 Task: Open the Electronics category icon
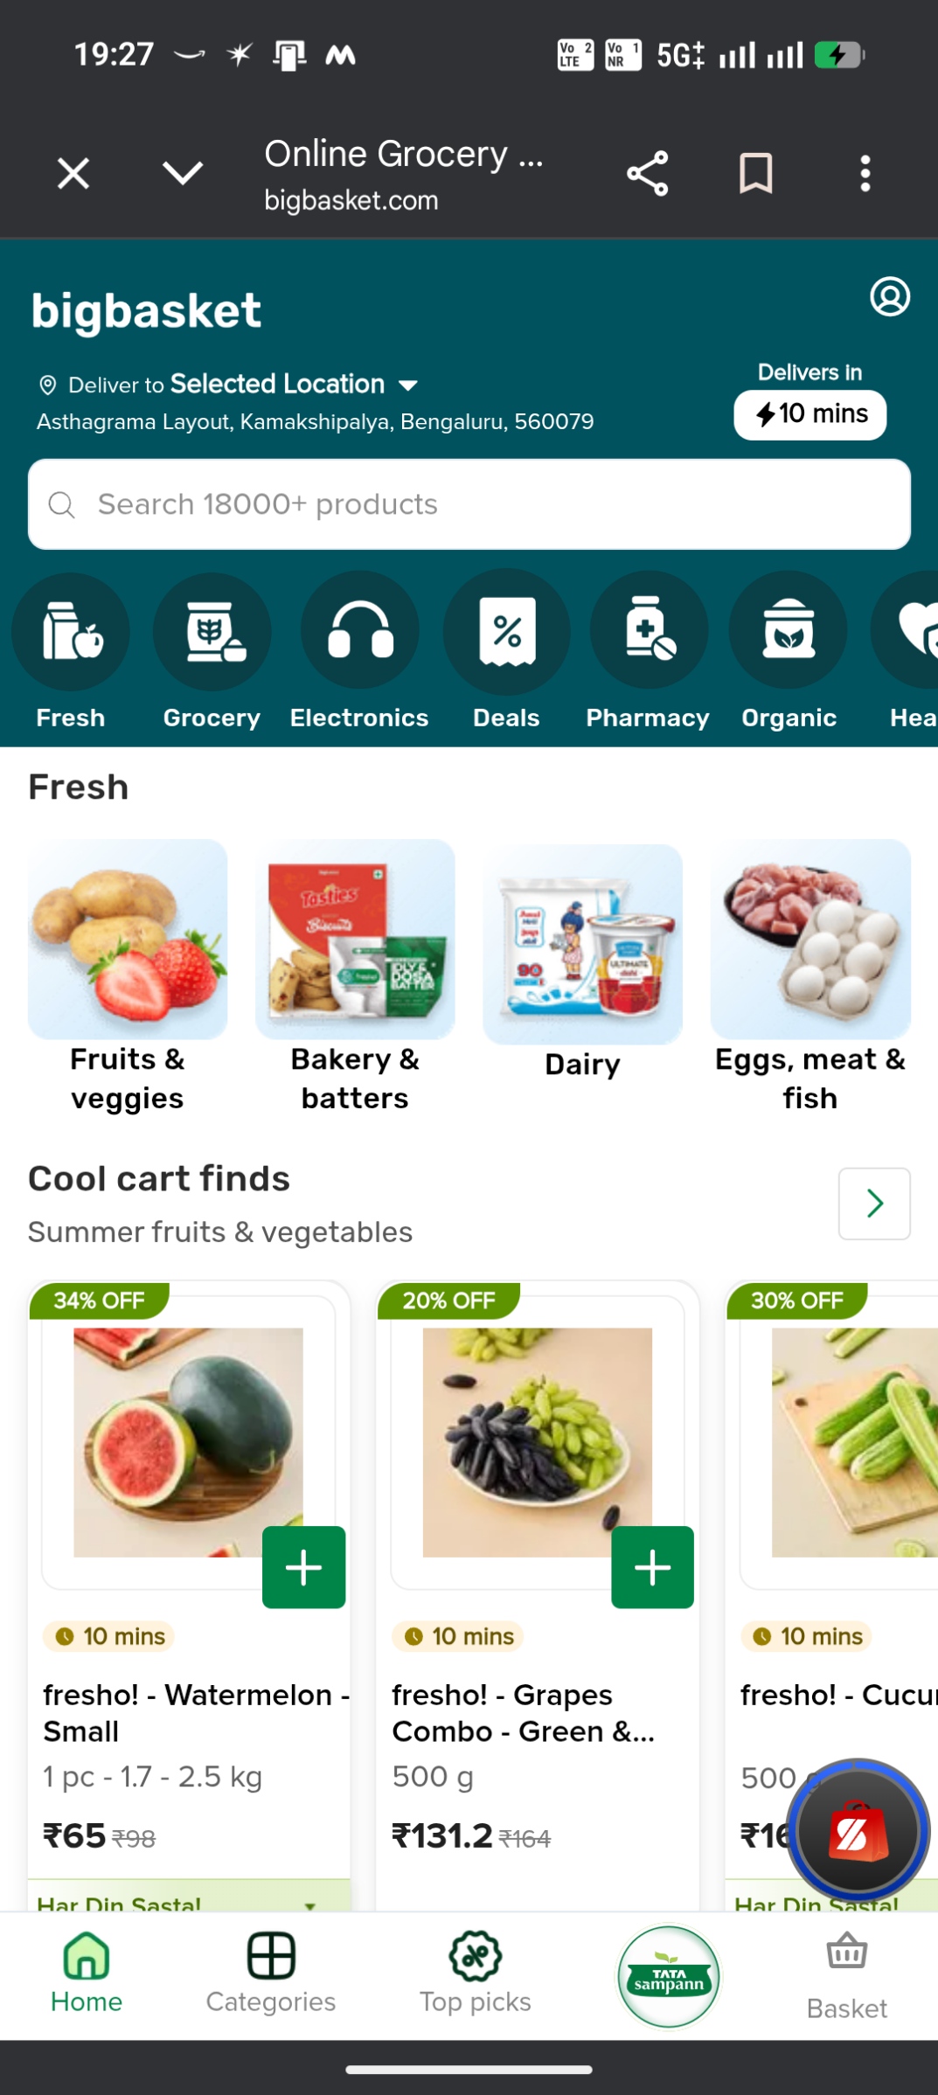[359, 630]
